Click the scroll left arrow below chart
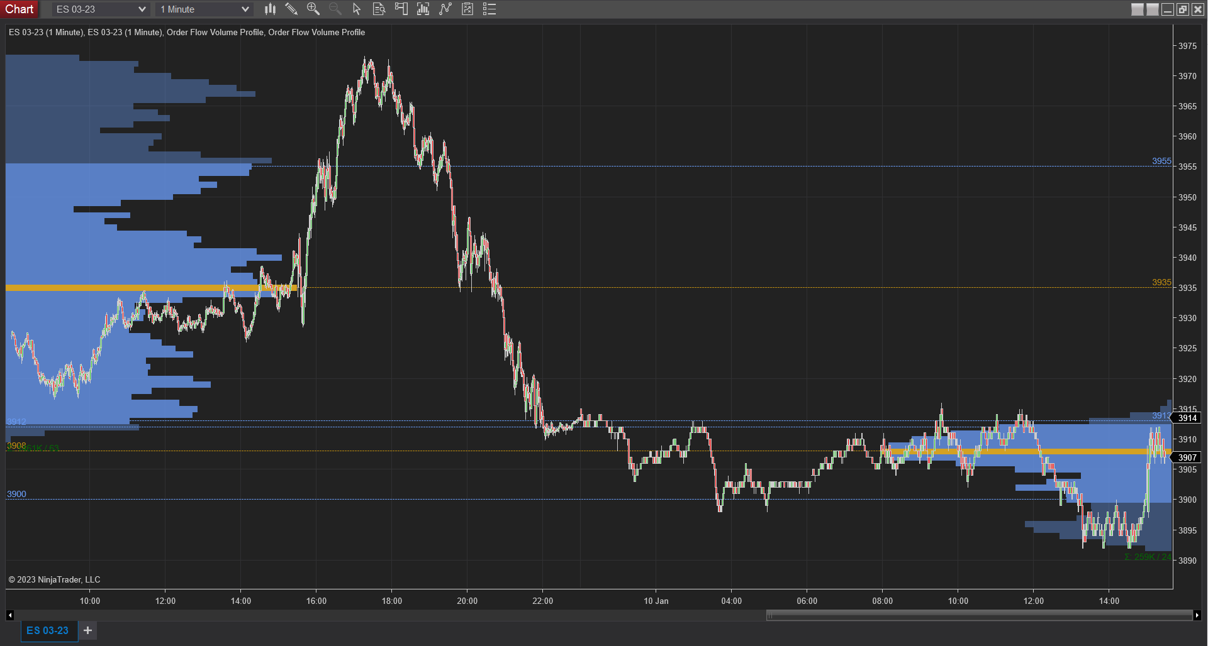Image resolution: width=1208 pixels, height=646 pixels. (9, 615)
